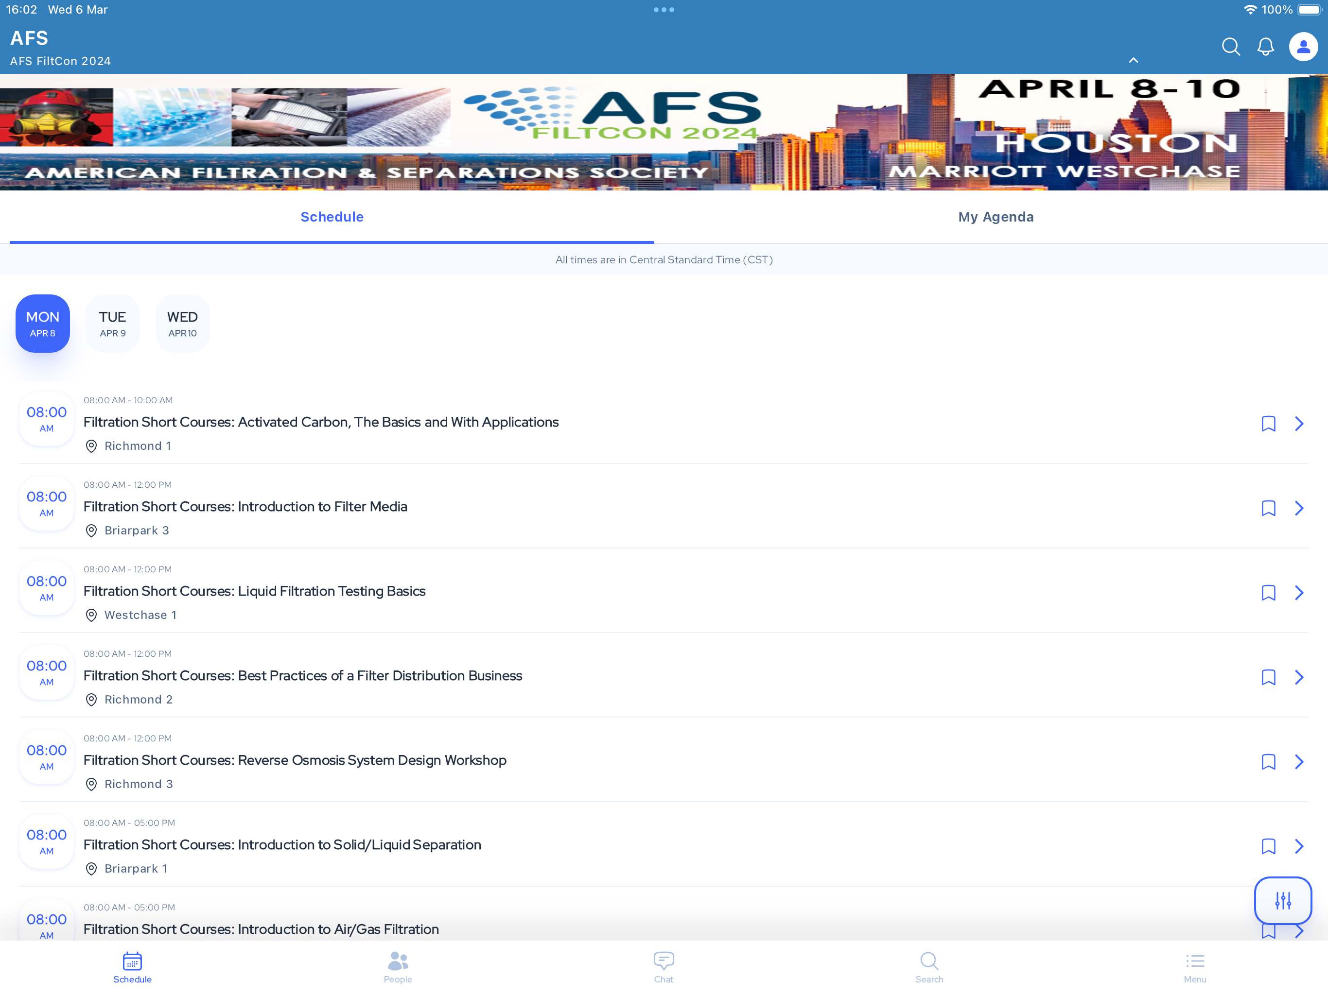Open Schedule in bottom navigation
Screen dimensions: 1328x995
tap(132, 967)
